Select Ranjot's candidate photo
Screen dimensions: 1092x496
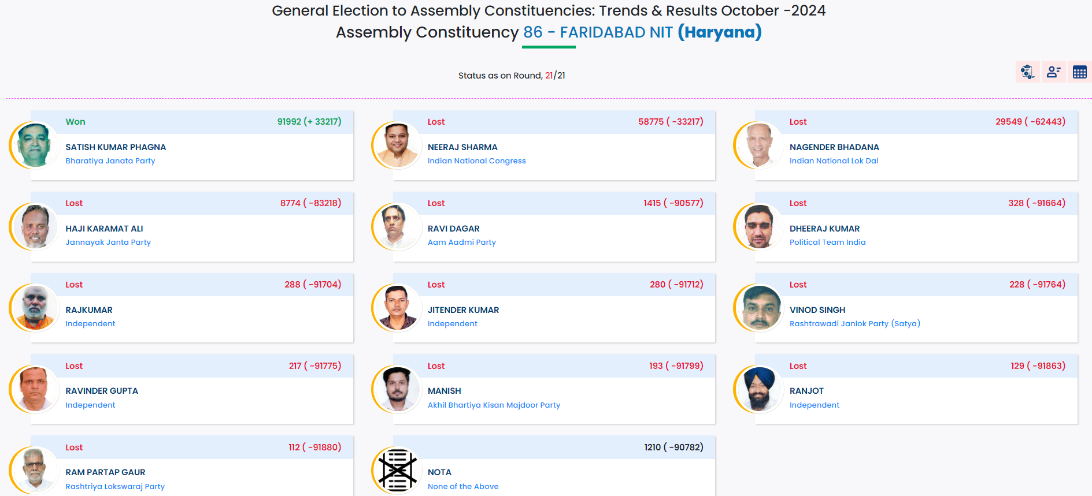(x=759, y=389)
